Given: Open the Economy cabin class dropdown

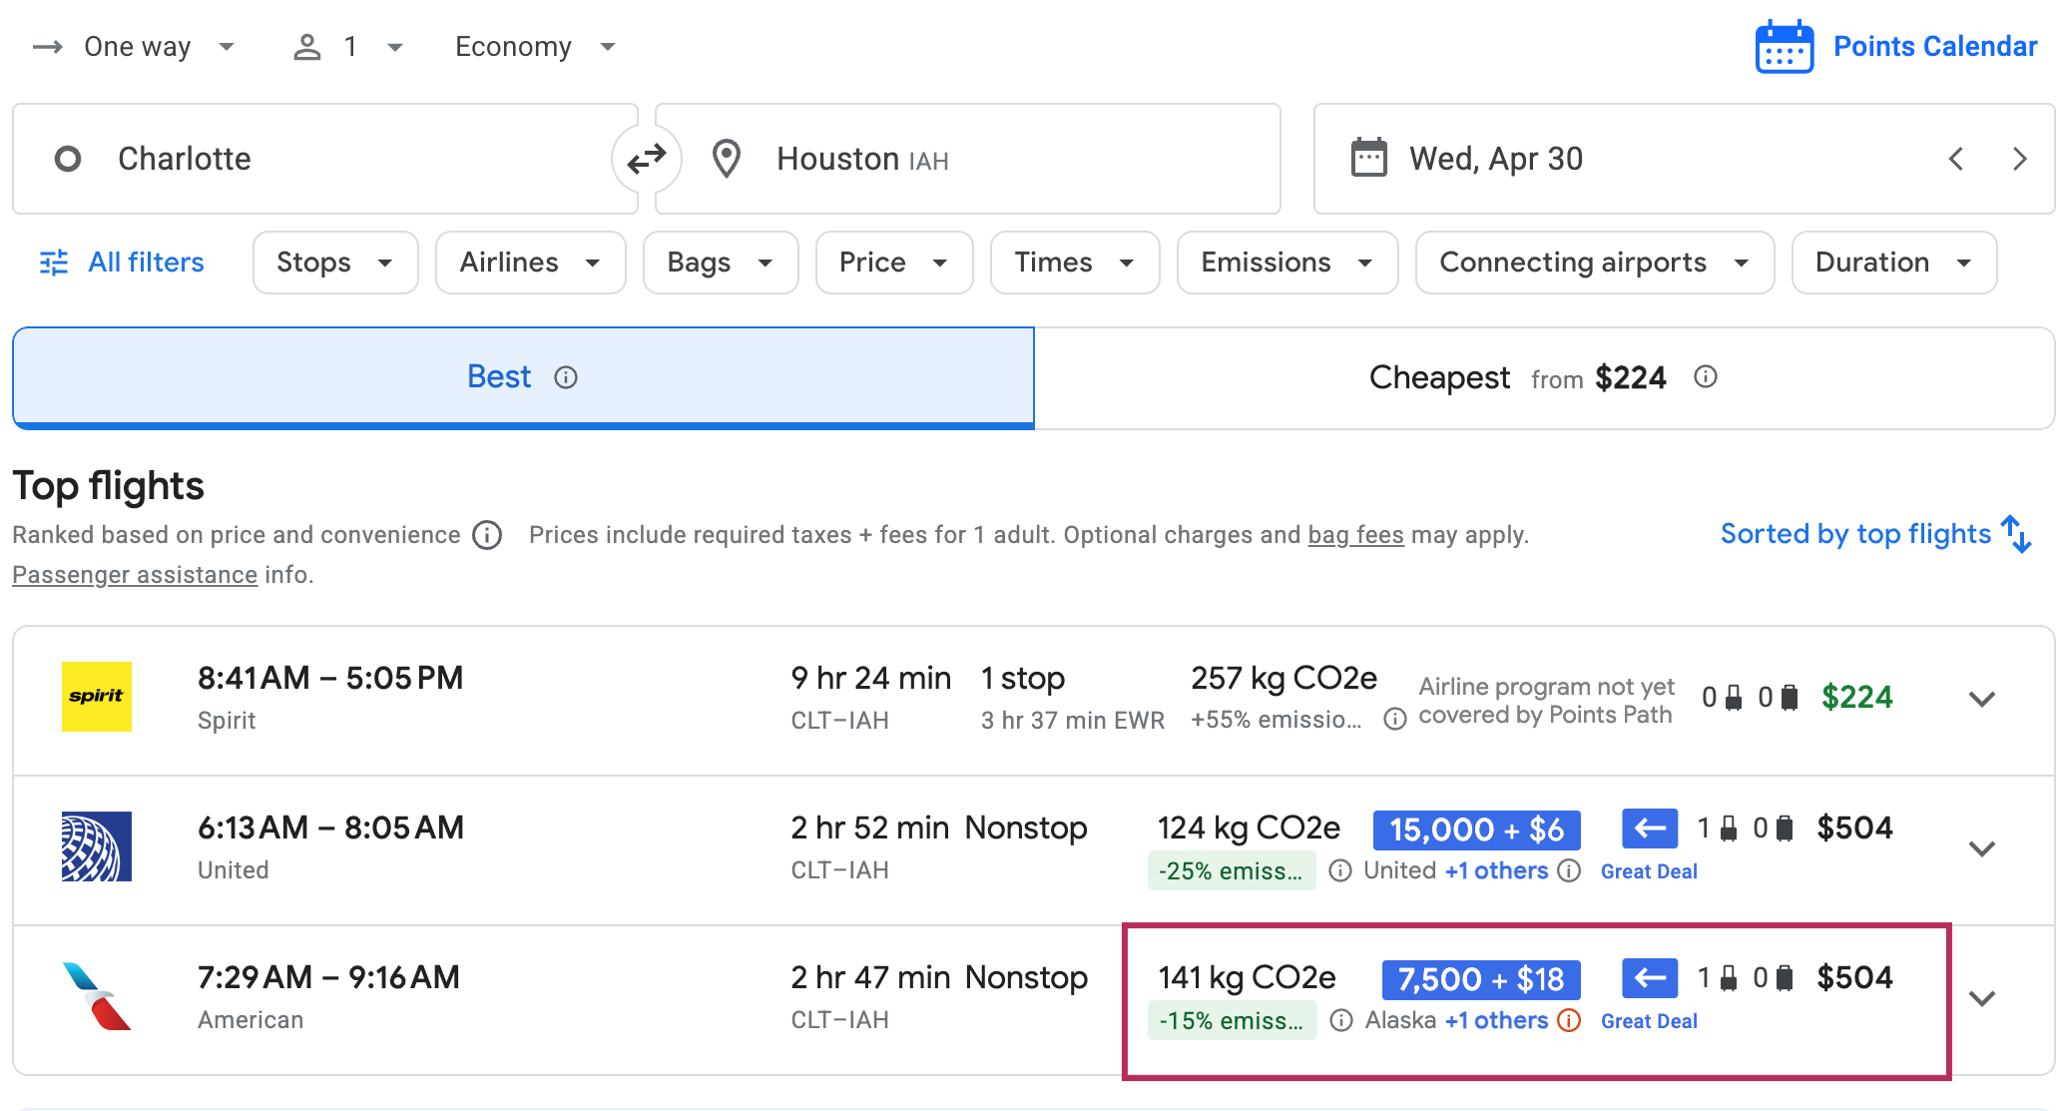Looking at the screenshot, I should [535, 47].
